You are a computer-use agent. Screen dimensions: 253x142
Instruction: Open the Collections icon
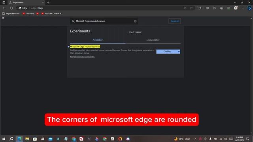click(x=221, y=8)
